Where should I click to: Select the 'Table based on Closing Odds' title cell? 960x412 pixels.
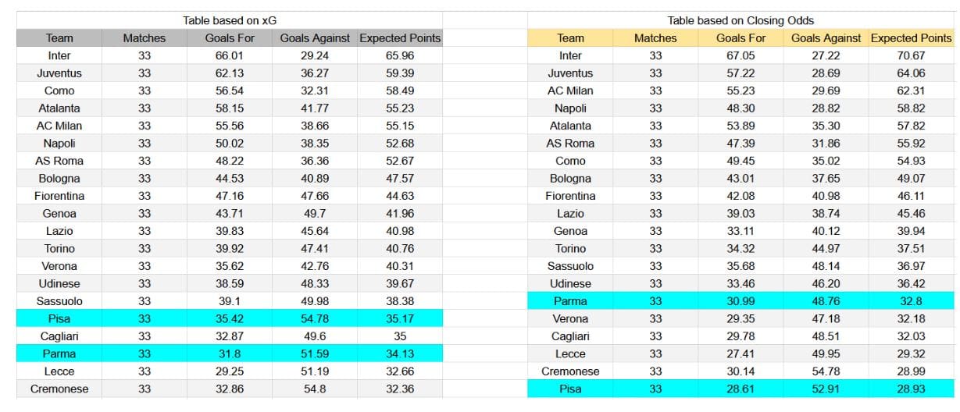(x=741, y=20)
